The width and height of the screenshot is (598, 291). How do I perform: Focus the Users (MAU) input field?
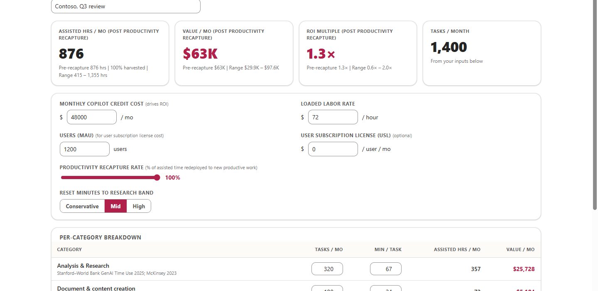point(85,149)
